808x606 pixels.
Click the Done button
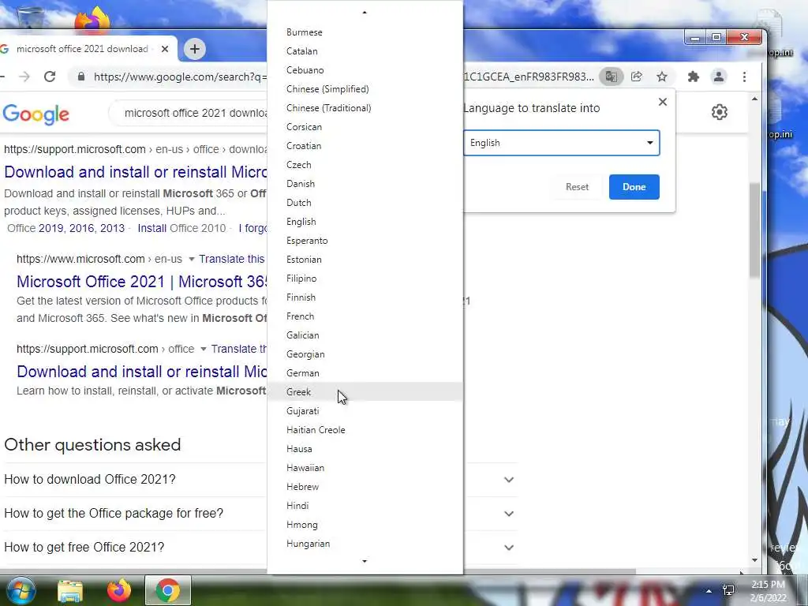point(634,187)
